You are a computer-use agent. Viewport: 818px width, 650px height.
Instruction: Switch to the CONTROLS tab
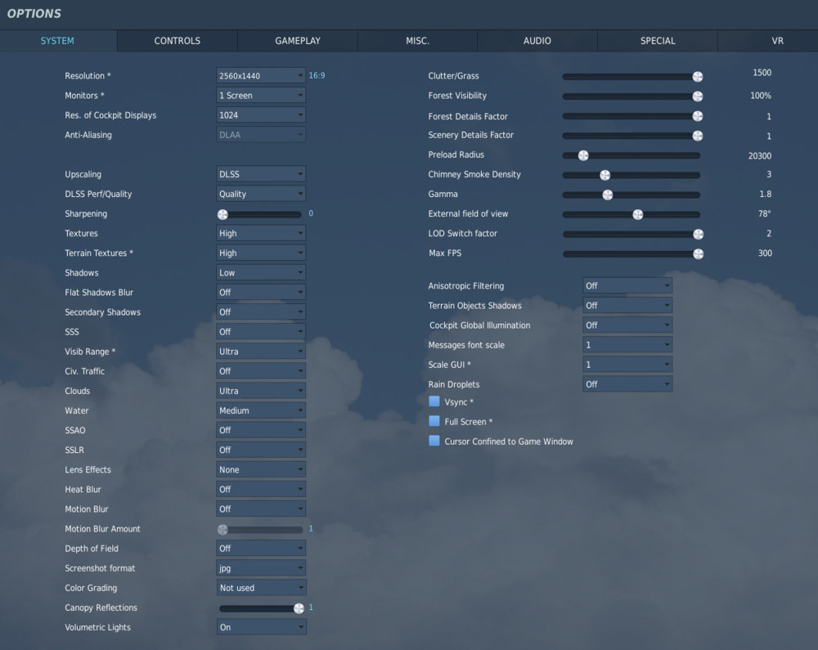point(178,41)
